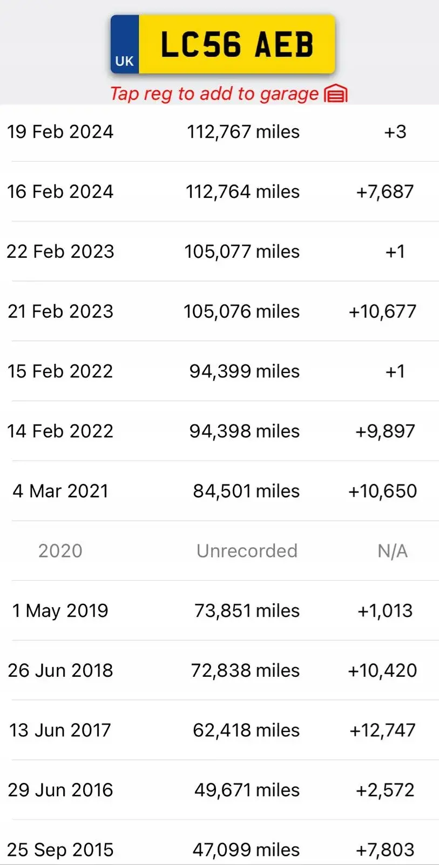Tap the N/A value for 2020
The image size is (439, 865).
pyautogui.click(x=393, y=551)
